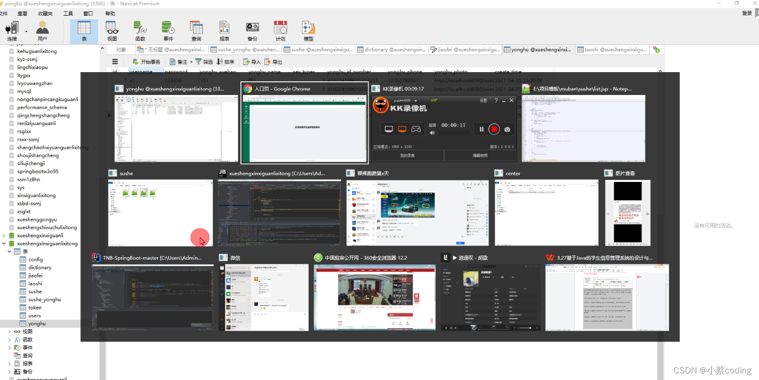Switch to the KK录像机 window thumbnail
Image resolution: width=759 pixels, height=380 pixels.
point(444,123)
